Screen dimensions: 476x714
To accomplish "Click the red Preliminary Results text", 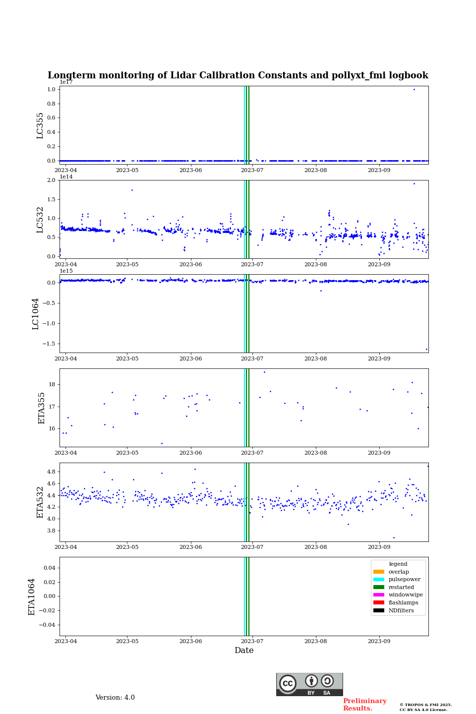I will point(364,705).
